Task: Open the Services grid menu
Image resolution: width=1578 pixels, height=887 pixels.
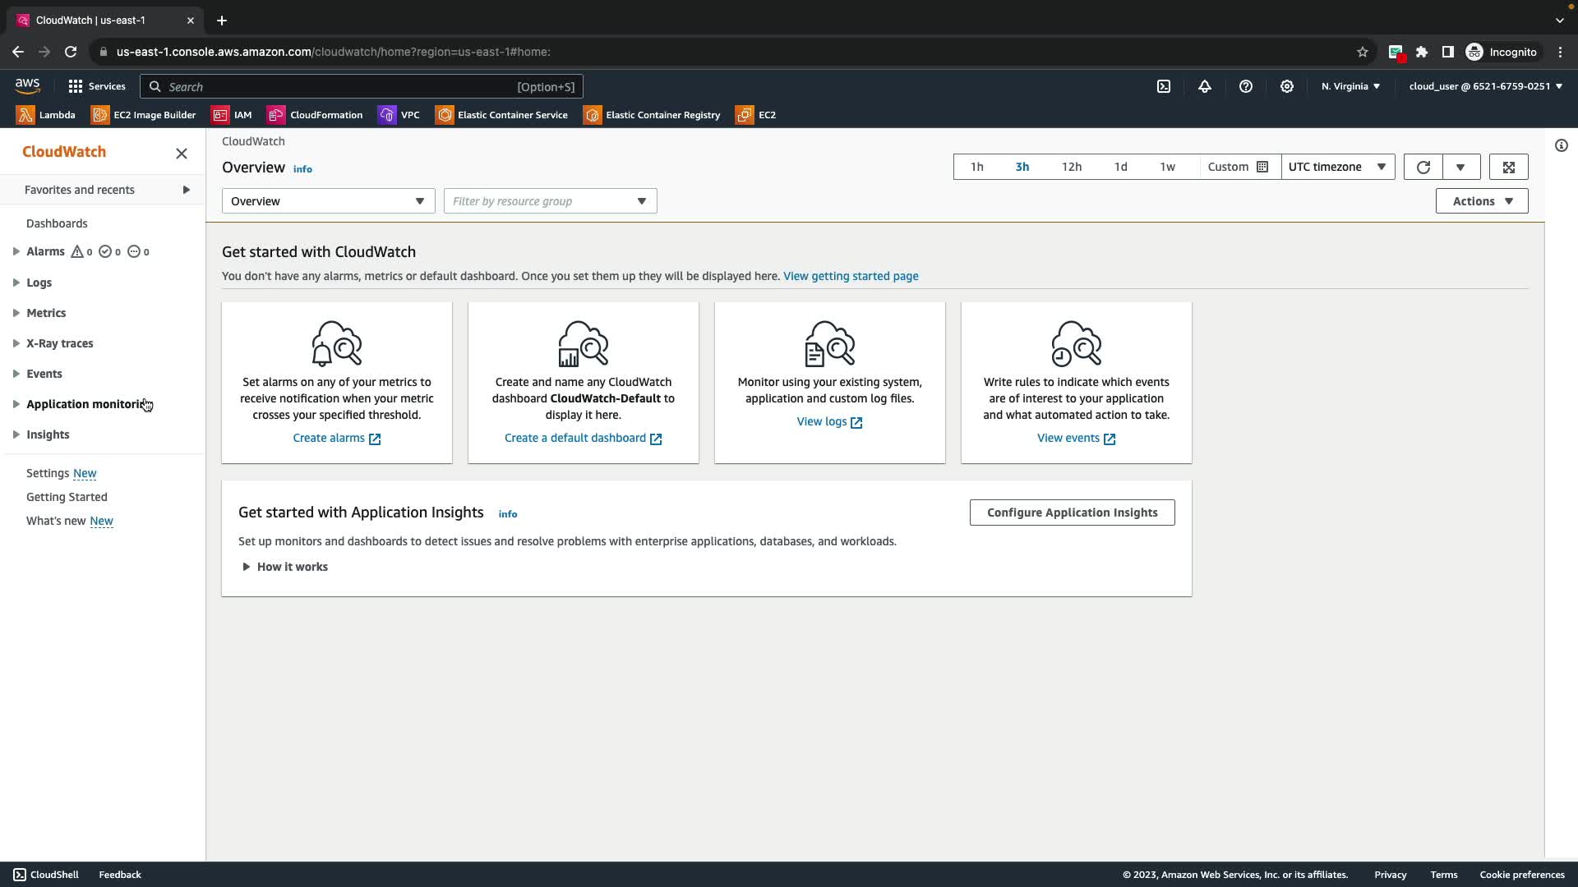Action: pos(97,86)
